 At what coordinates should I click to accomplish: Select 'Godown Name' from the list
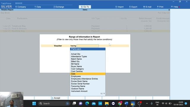(88, 89)
